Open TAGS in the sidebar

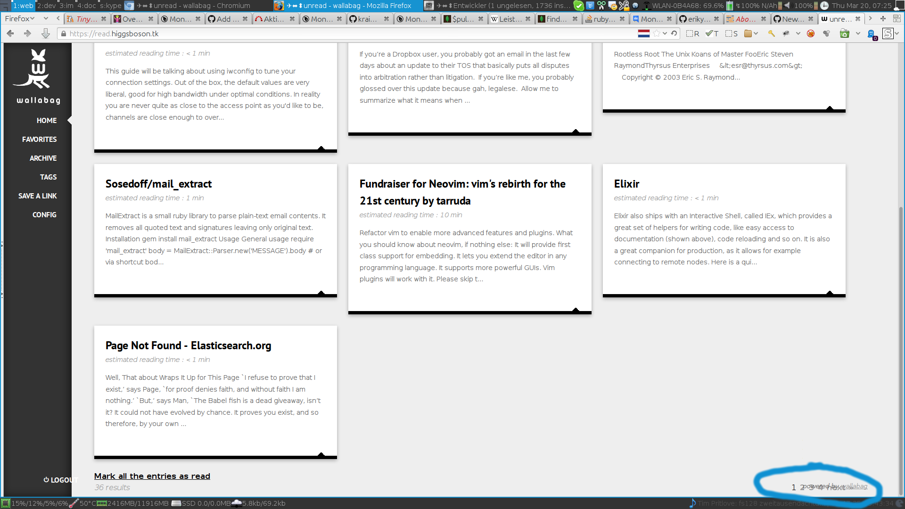[x=48, y=177]
